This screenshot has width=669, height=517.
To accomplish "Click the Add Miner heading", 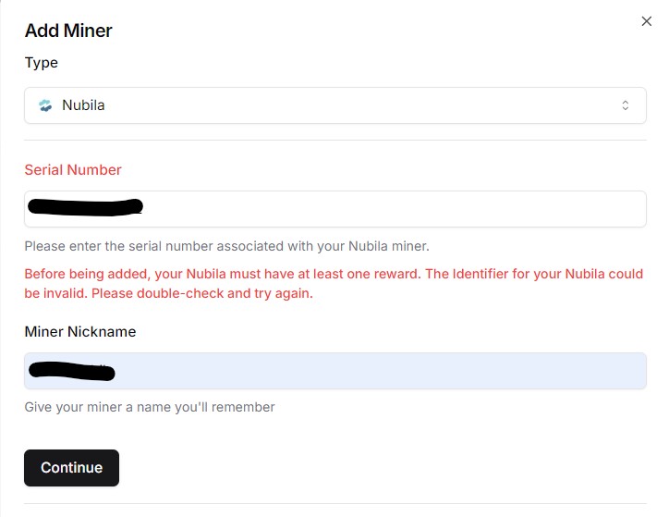I will (68, 31).
